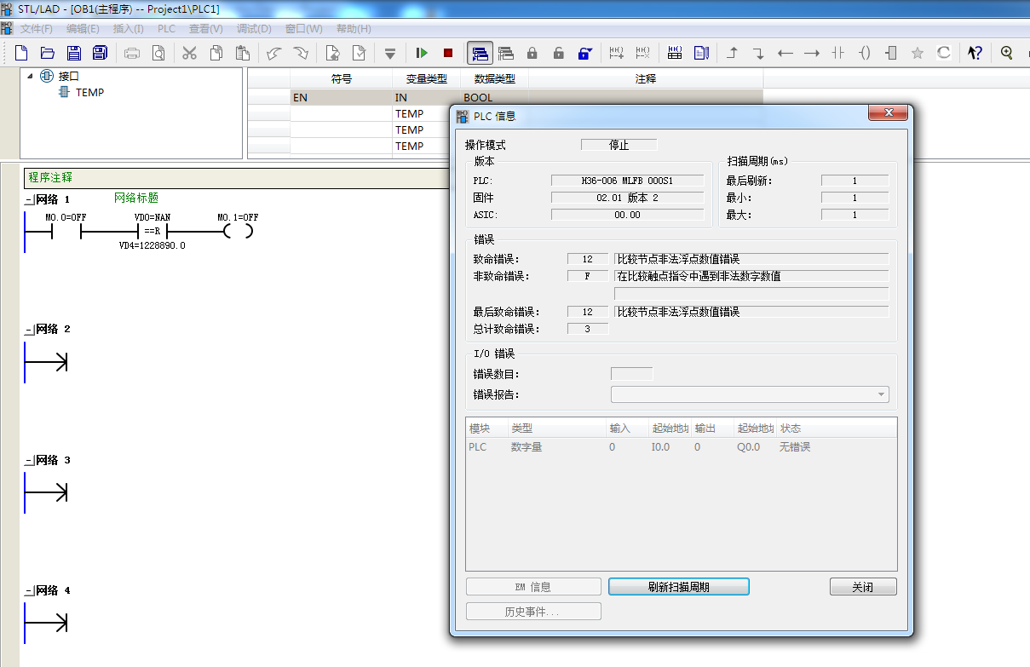
Task: Click the Paste clipboard icon
Action: [x=243, y=53]
